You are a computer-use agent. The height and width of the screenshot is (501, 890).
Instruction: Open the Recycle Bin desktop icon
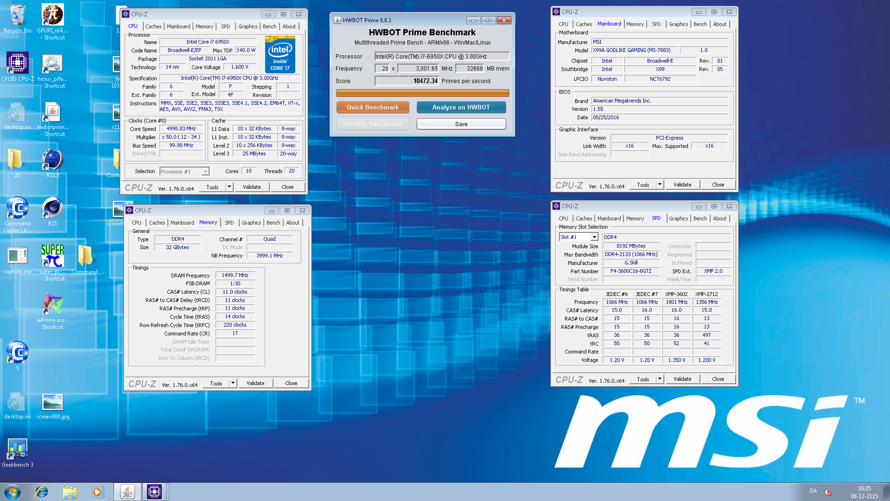pyautogui.click(x=17, y=19)
